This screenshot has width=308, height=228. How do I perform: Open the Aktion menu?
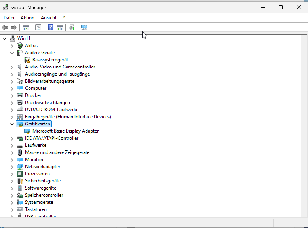(27, 18)
